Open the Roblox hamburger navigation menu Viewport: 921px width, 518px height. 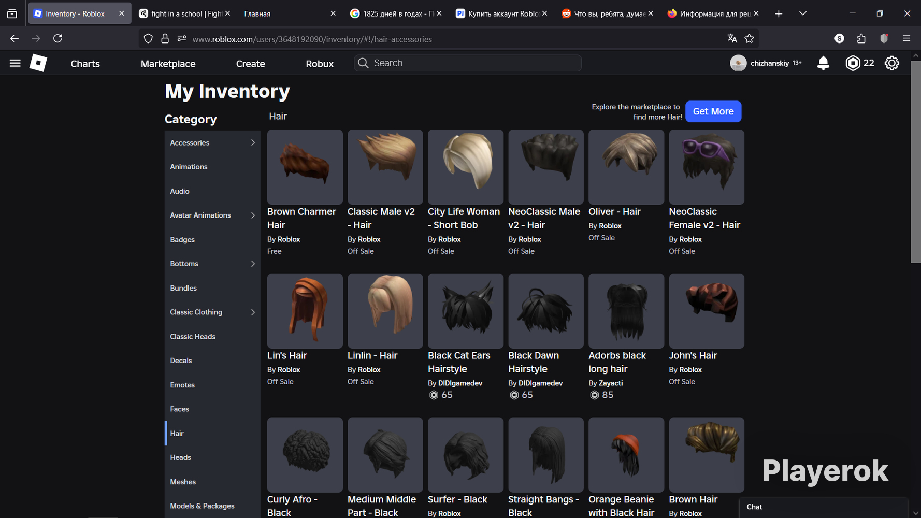coord(15,63)
